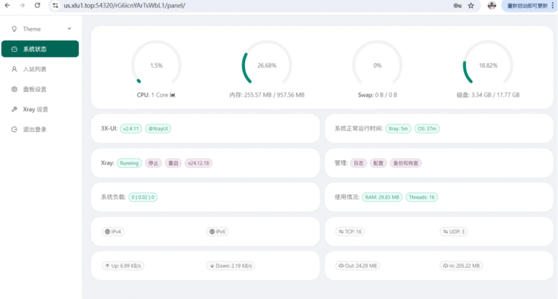Click the IPv6 globe icon tag
This screenshot has height=299, width=558.
point(217,231)
